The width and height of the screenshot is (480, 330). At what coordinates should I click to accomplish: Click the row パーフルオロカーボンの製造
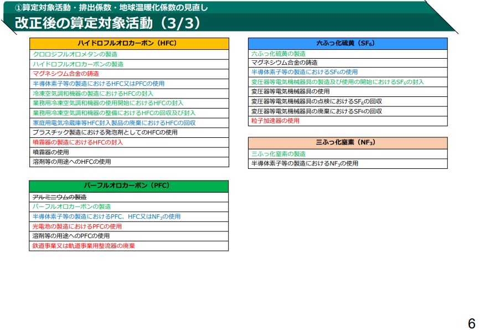click(129, 207)
